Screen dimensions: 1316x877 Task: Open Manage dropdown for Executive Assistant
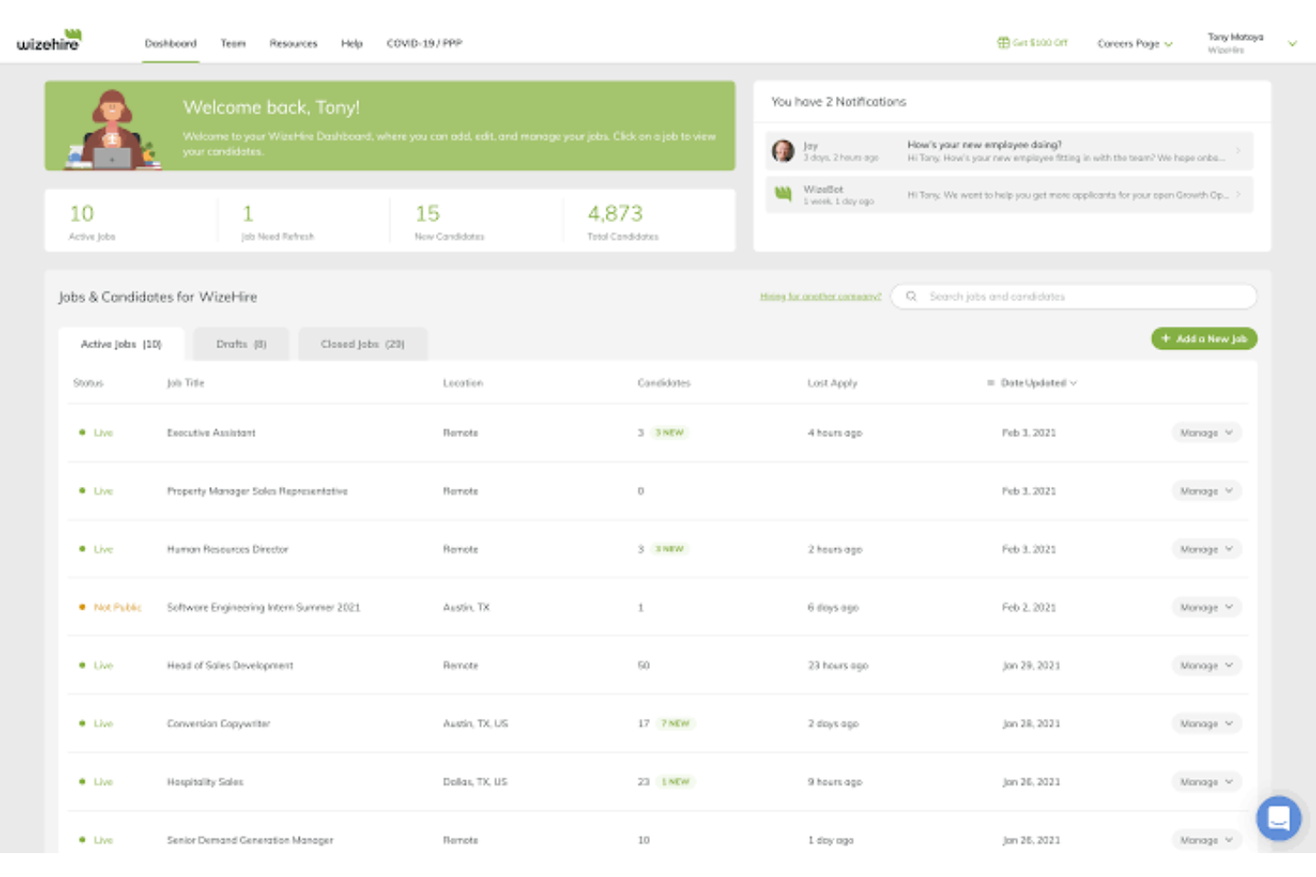[1207, 433]
